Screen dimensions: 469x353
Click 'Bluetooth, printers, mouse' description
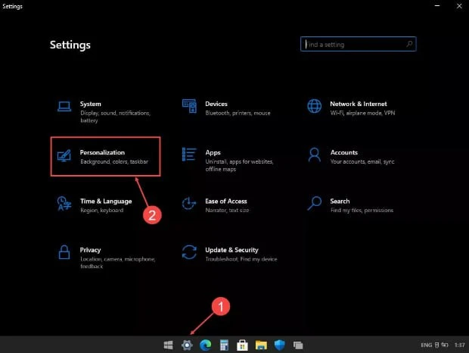tap(238, 113)
